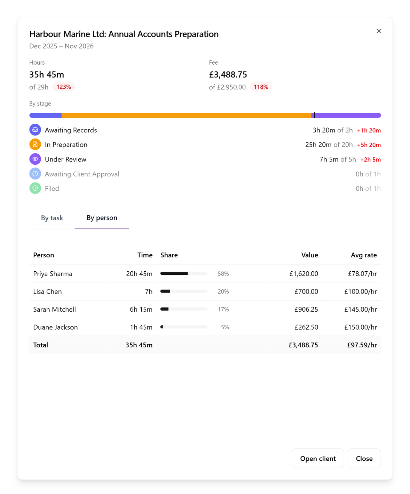Viewport: 410px width, 494px height.
Task: Click Priya Sharma's share progress bar
Action: (184, 273)
